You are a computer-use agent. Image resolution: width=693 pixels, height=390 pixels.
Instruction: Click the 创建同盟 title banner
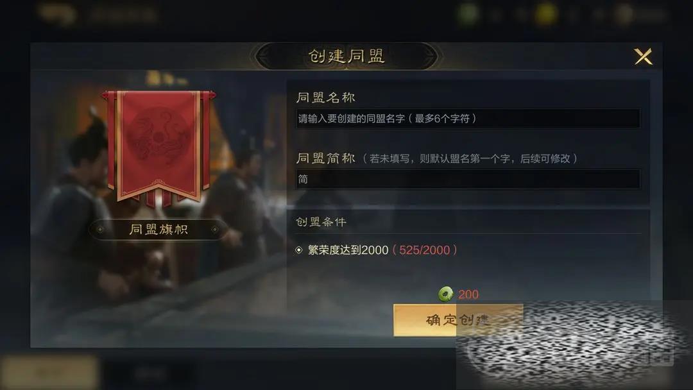(346, 56)
